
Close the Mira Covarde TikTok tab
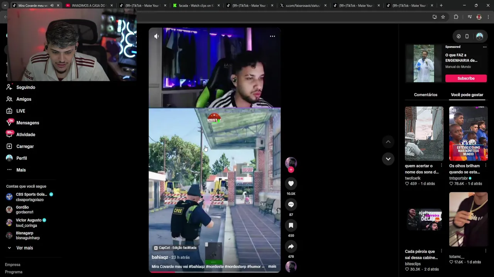point(58,5)
